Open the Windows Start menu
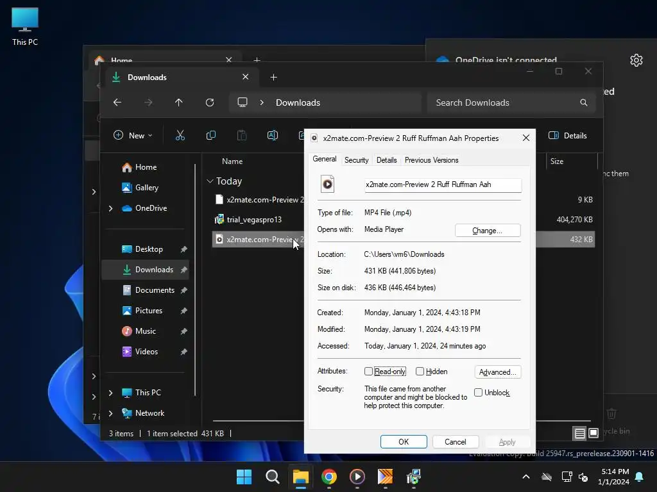The width and height of the screenshot is (657, 492). 244,477
